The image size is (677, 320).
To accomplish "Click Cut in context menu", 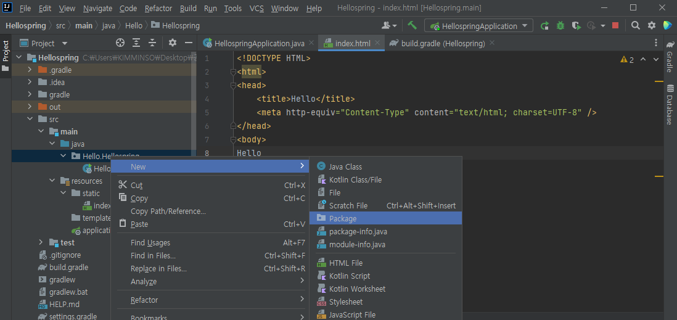I will (210, 185).
